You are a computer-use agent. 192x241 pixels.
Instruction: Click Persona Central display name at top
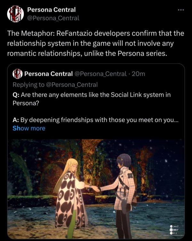(51, 10)
